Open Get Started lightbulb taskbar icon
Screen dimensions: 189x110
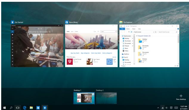pyautogui.click(x=45, y=108)
